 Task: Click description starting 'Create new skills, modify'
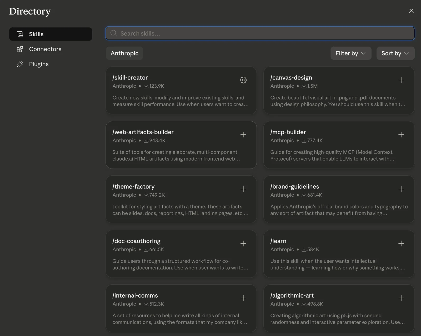[x=181, y=101]
